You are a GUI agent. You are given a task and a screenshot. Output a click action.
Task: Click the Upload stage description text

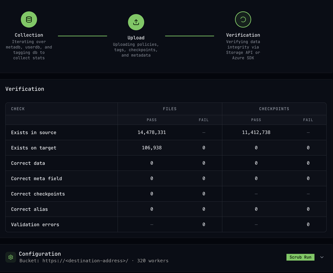pos(136,50)
